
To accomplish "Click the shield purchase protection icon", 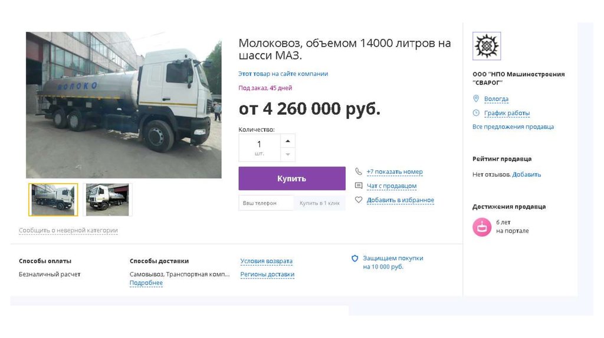I will tap(354, 259).
